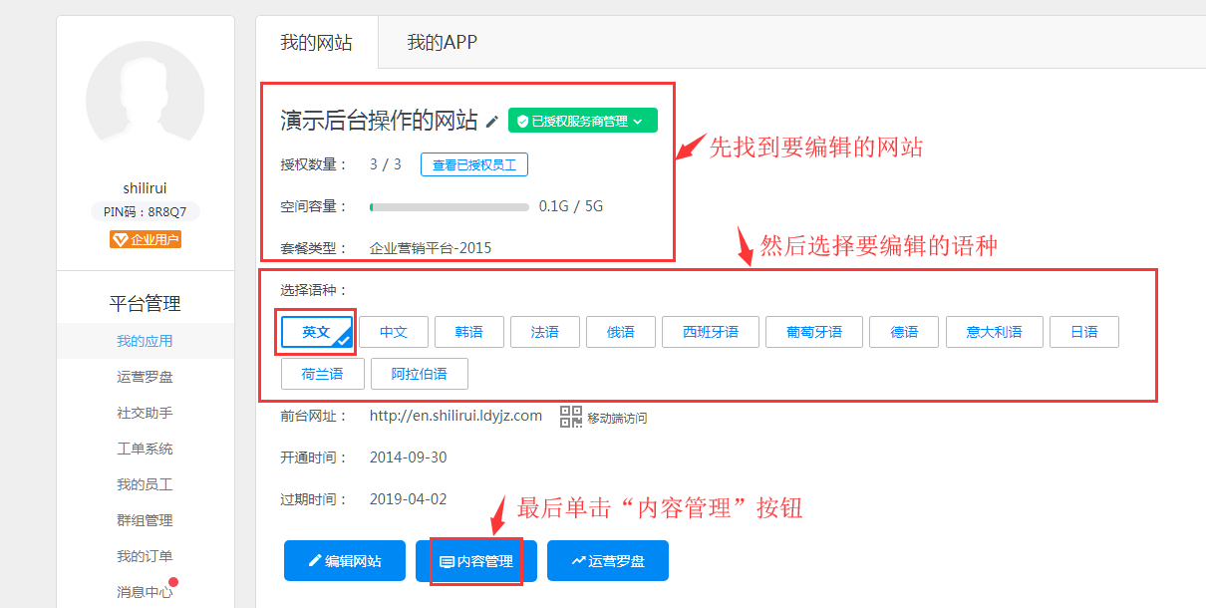Expand the 已授权服务商管理 green dropdown
The width and height of the screenshot is (1206, 608).
coord(582,121)
